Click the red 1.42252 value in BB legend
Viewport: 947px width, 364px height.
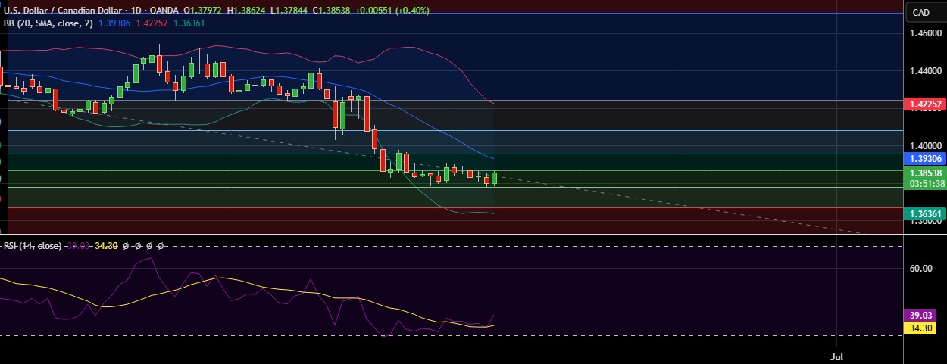[x=152, y=23]
